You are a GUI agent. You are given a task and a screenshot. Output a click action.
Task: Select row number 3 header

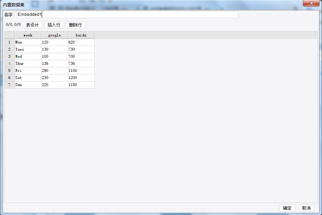pos(10,57)
